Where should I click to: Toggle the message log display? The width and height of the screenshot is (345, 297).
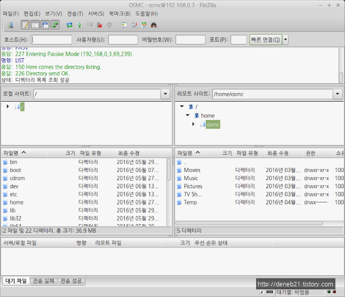[x=25, y=25]
